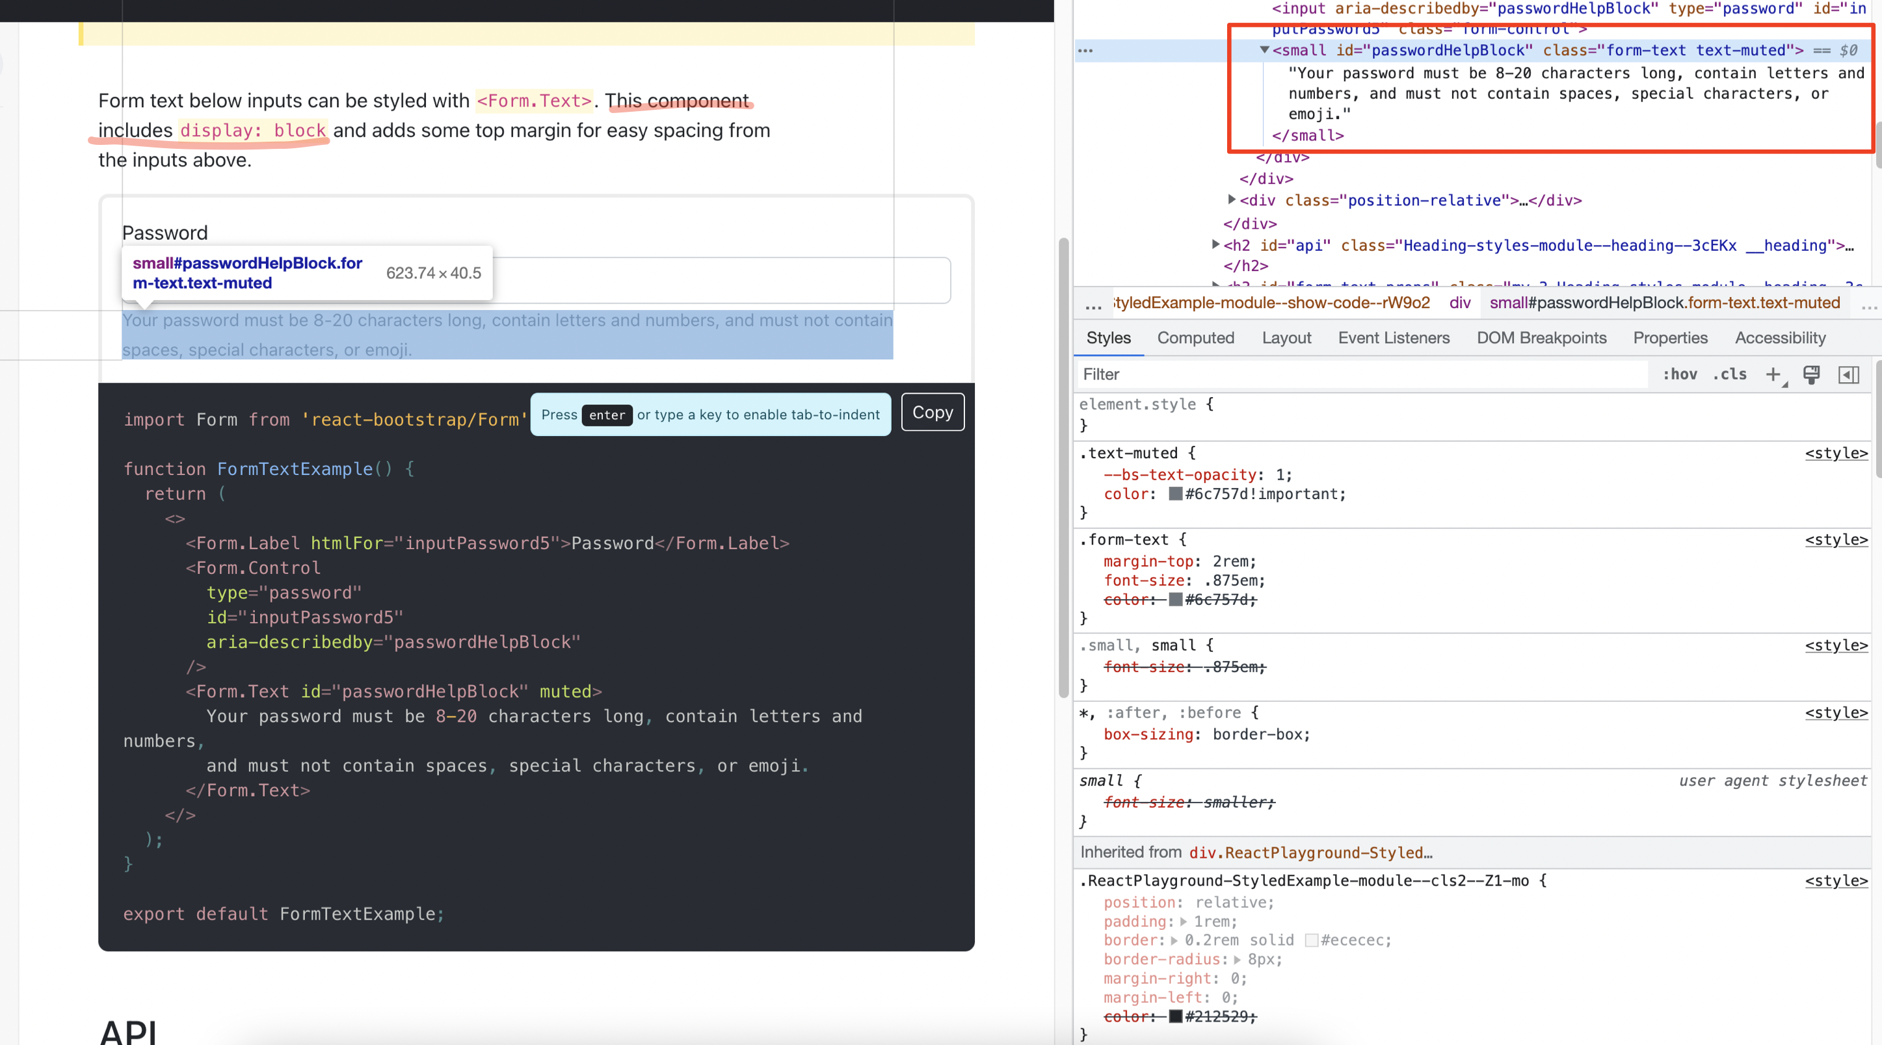The image size is (1882, 1045).
Task: Toggle the .cls element classes pane
Action: point(1729,374)
